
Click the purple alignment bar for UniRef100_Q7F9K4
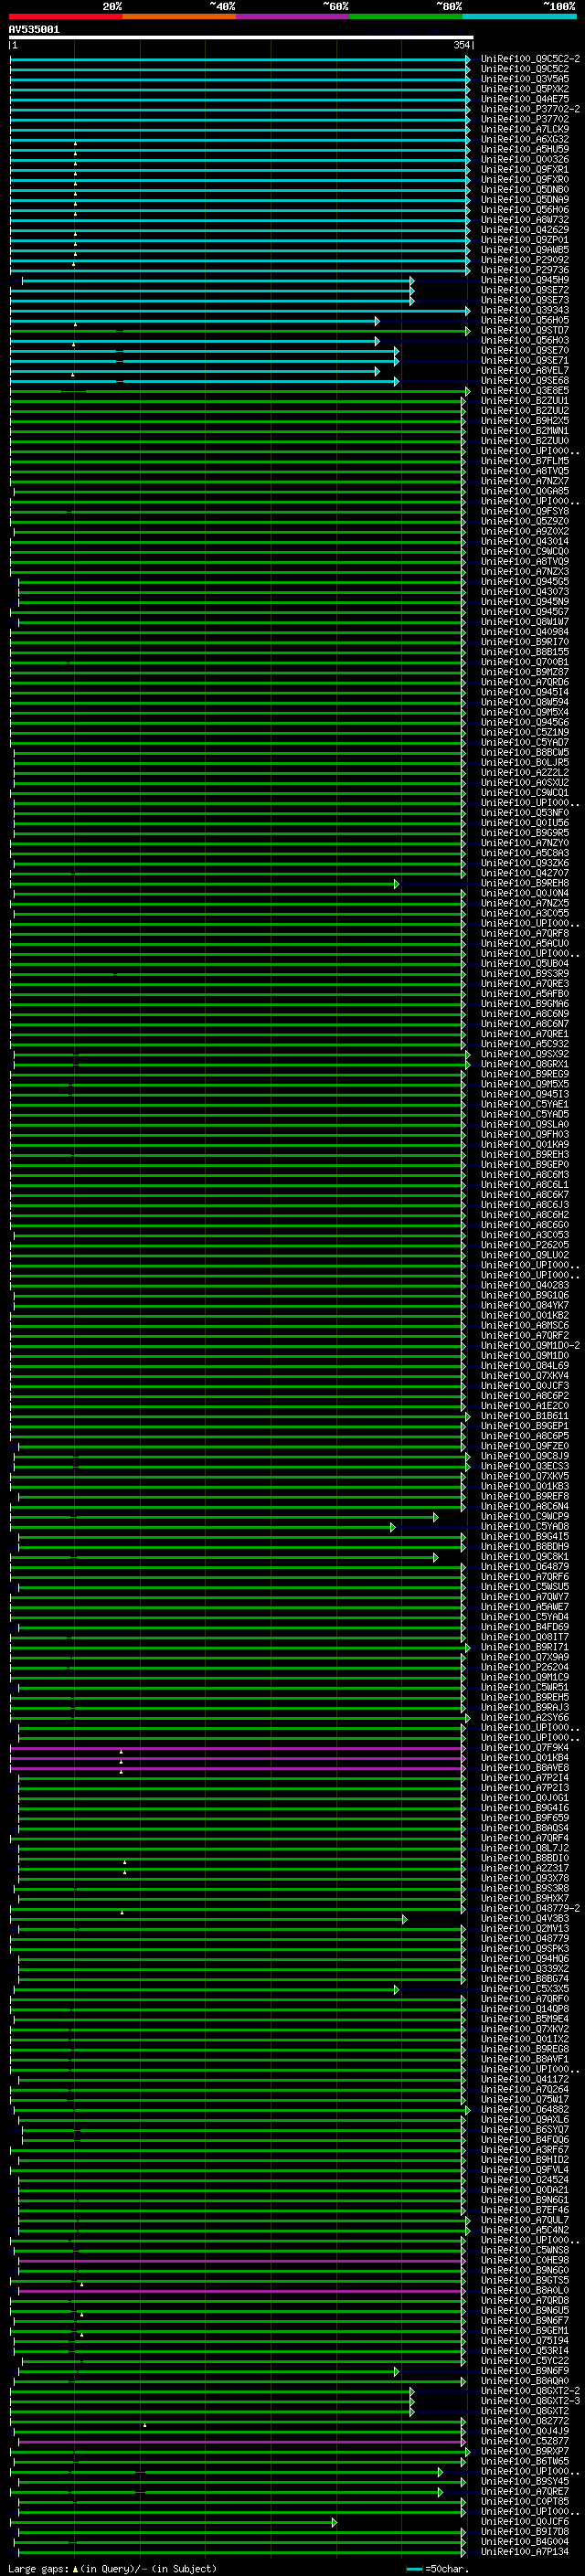(x=238, y=1748)
